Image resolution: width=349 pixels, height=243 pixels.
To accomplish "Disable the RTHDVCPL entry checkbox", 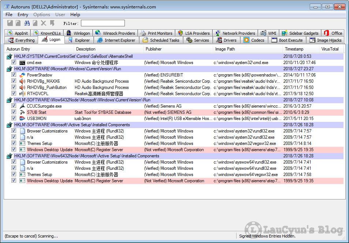I will tap(14, 93).
